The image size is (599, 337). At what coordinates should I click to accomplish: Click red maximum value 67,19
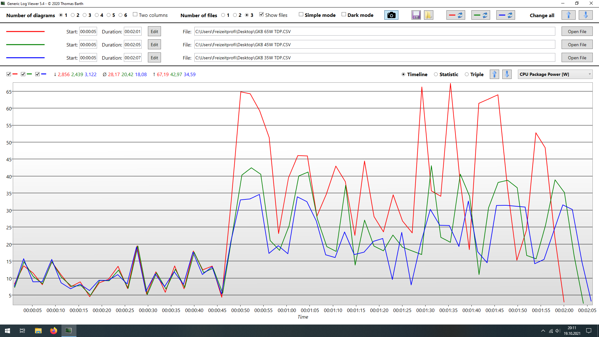[x=163, y=74]
